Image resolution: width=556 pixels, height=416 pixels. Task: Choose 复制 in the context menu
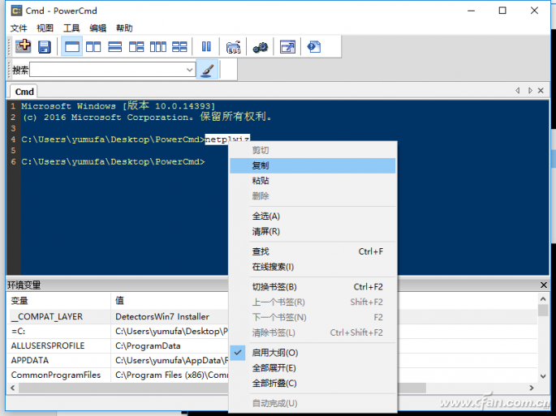click(x=312, y=165)
